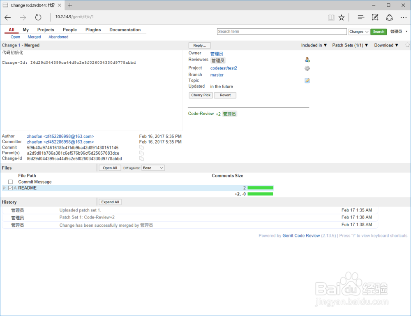Open the web note pencil icon
The height and width of the screenshot is (316, 411).
[375, 17]
